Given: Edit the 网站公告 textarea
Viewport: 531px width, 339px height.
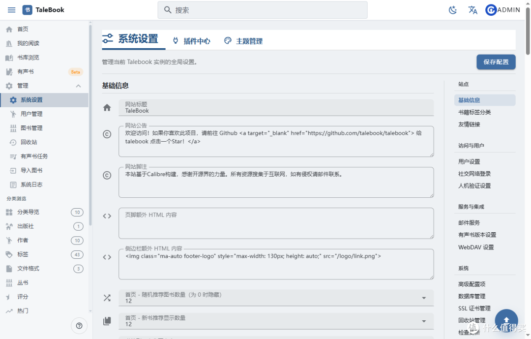Looking at the screenshot, I should pyautogui.click(x=276, y=141).
